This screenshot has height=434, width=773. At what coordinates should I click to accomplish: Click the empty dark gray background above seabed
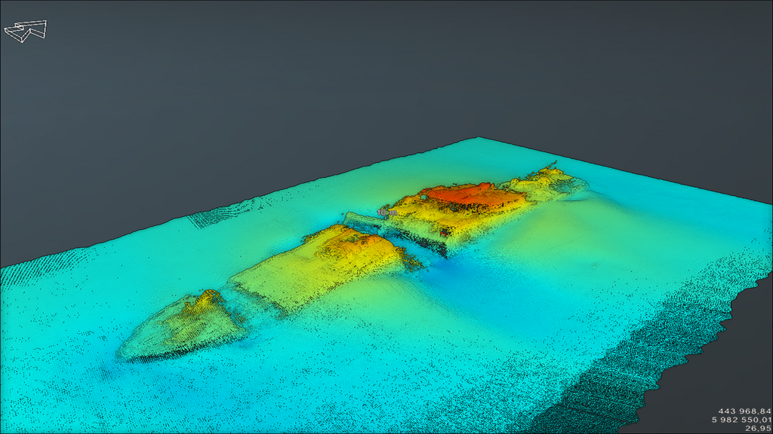(302, 75)
